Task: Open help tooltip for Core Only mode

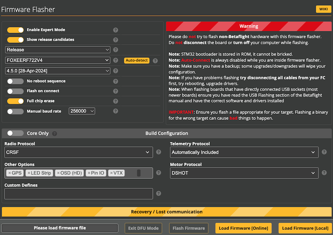Action: 55,133
